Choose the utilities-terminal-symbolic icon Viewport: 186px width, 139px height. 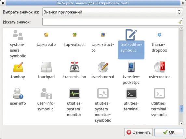159,93
